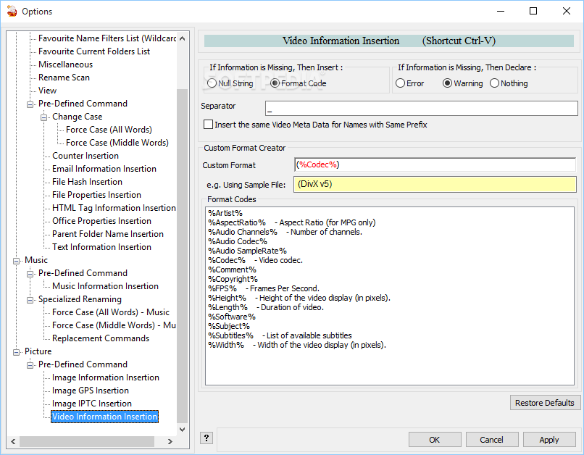Collapse Pre-Defined Command under Music
This screenshot has height=455, width=584.
30,274
